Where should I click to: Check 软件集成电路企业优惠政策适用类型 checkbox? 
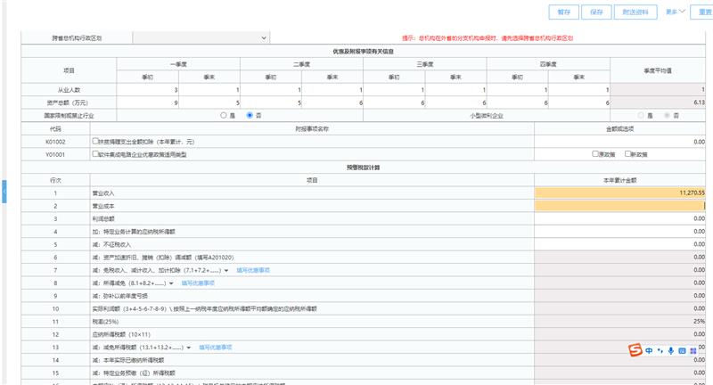pos(95,153)
